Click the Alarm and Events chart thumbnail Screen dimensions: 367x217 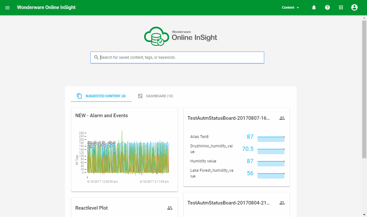[122, 157]
